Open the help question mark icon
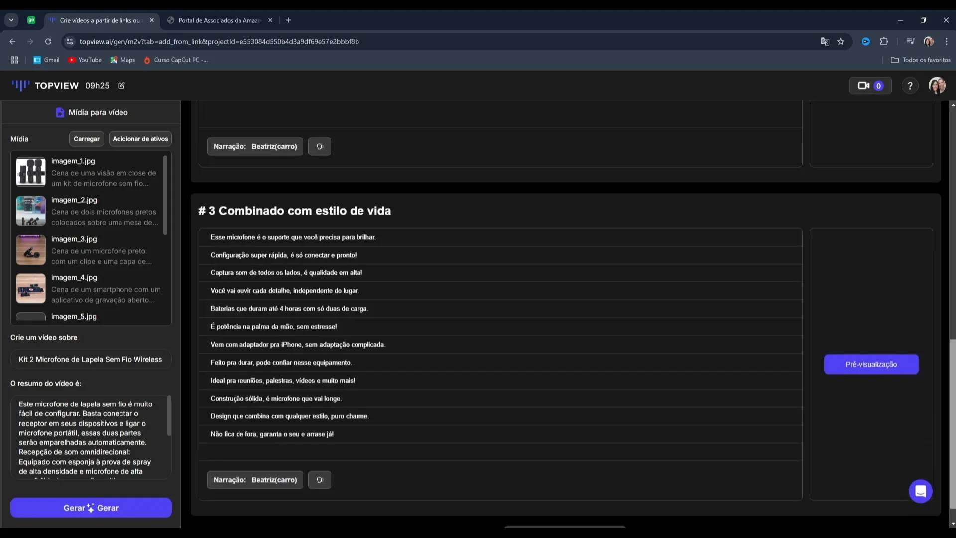Screen dimensions: 956x538 910,86
